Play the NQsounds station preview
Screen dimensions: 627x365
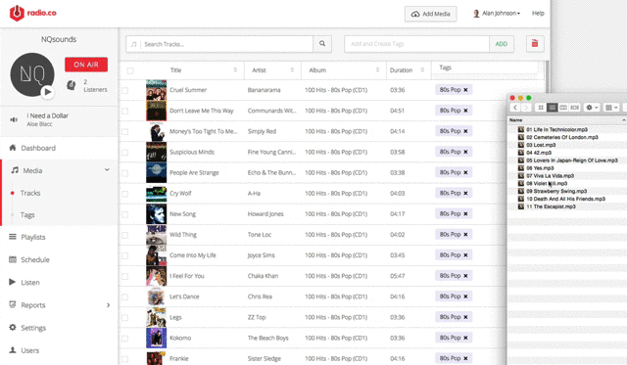[47, 92]
